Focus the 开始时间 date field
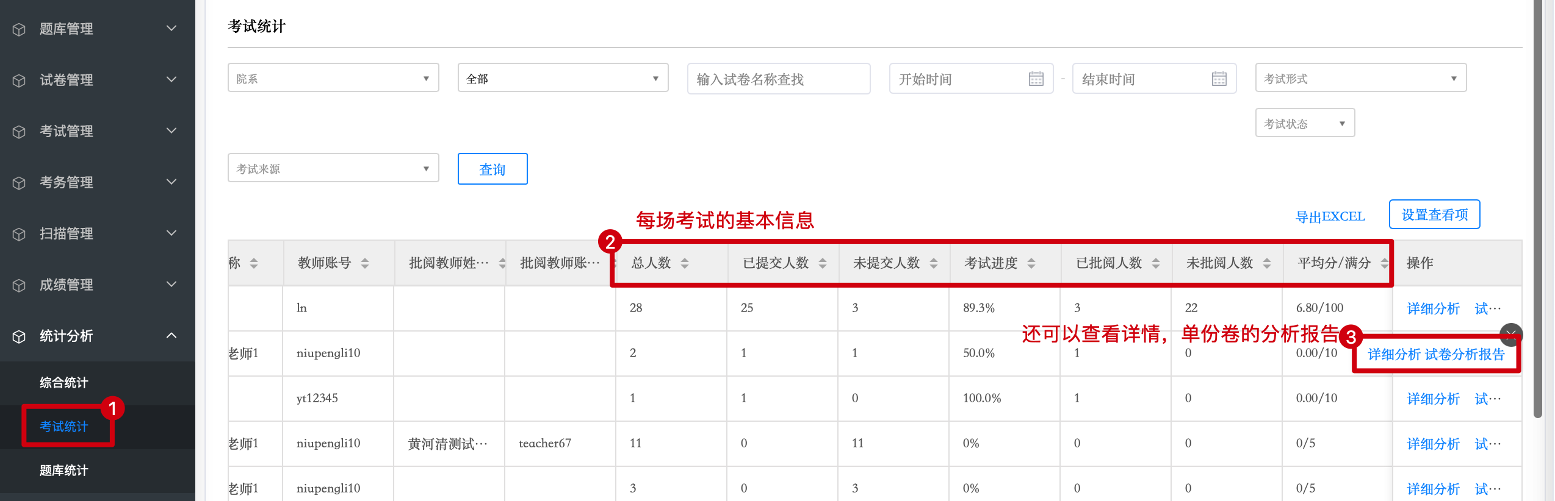Screen dimensions: 1555x501 click(x=972, y=79)
